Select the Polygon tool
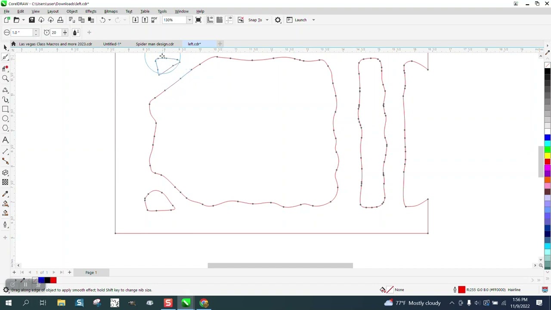The image size is (551, 310). point(5,128)
